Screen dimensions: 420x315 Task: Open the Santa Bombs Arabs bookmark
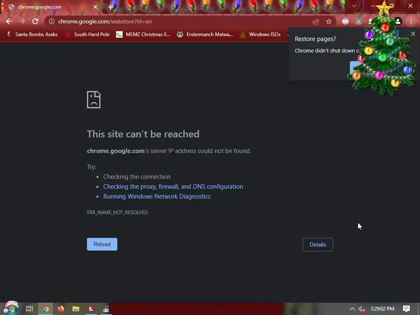pyautogui.click(x=32, y=34)
